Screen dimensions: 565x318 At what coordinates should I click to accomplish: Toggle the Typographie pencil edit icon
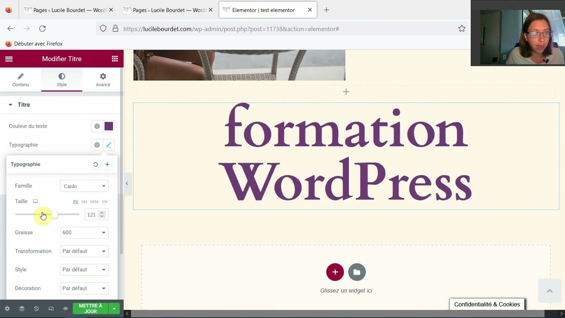tap(109, 145)
